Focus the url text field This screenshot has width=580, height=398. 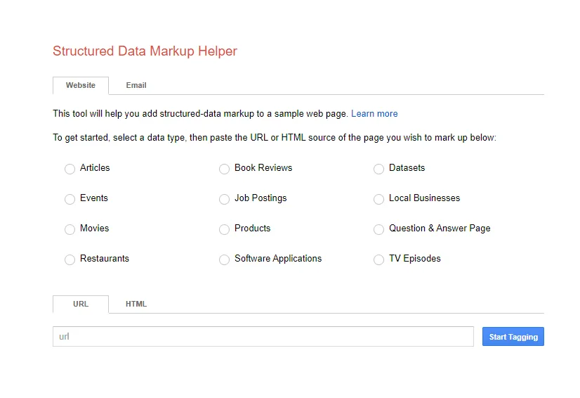263,337
